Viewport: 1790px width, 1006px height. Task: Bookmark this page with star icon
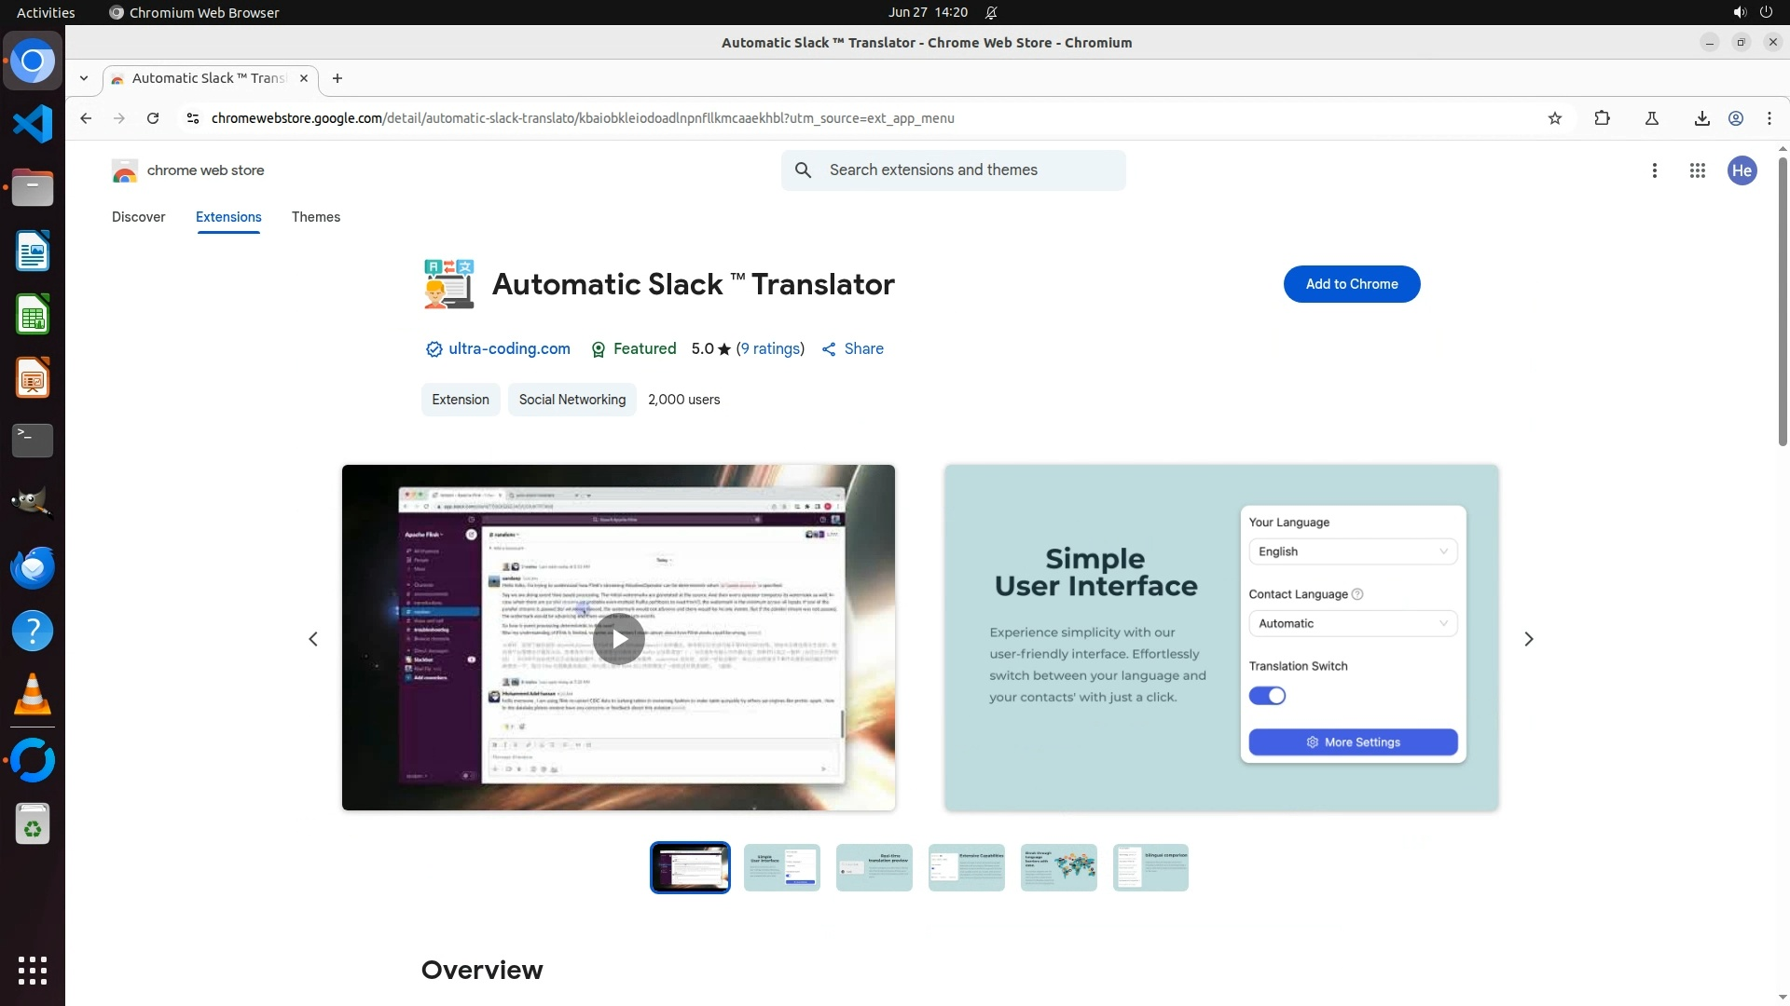click(1554, 118)
